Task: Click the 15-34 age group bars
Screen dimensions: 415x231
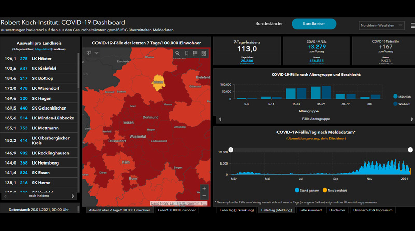Action: [296, 93]
